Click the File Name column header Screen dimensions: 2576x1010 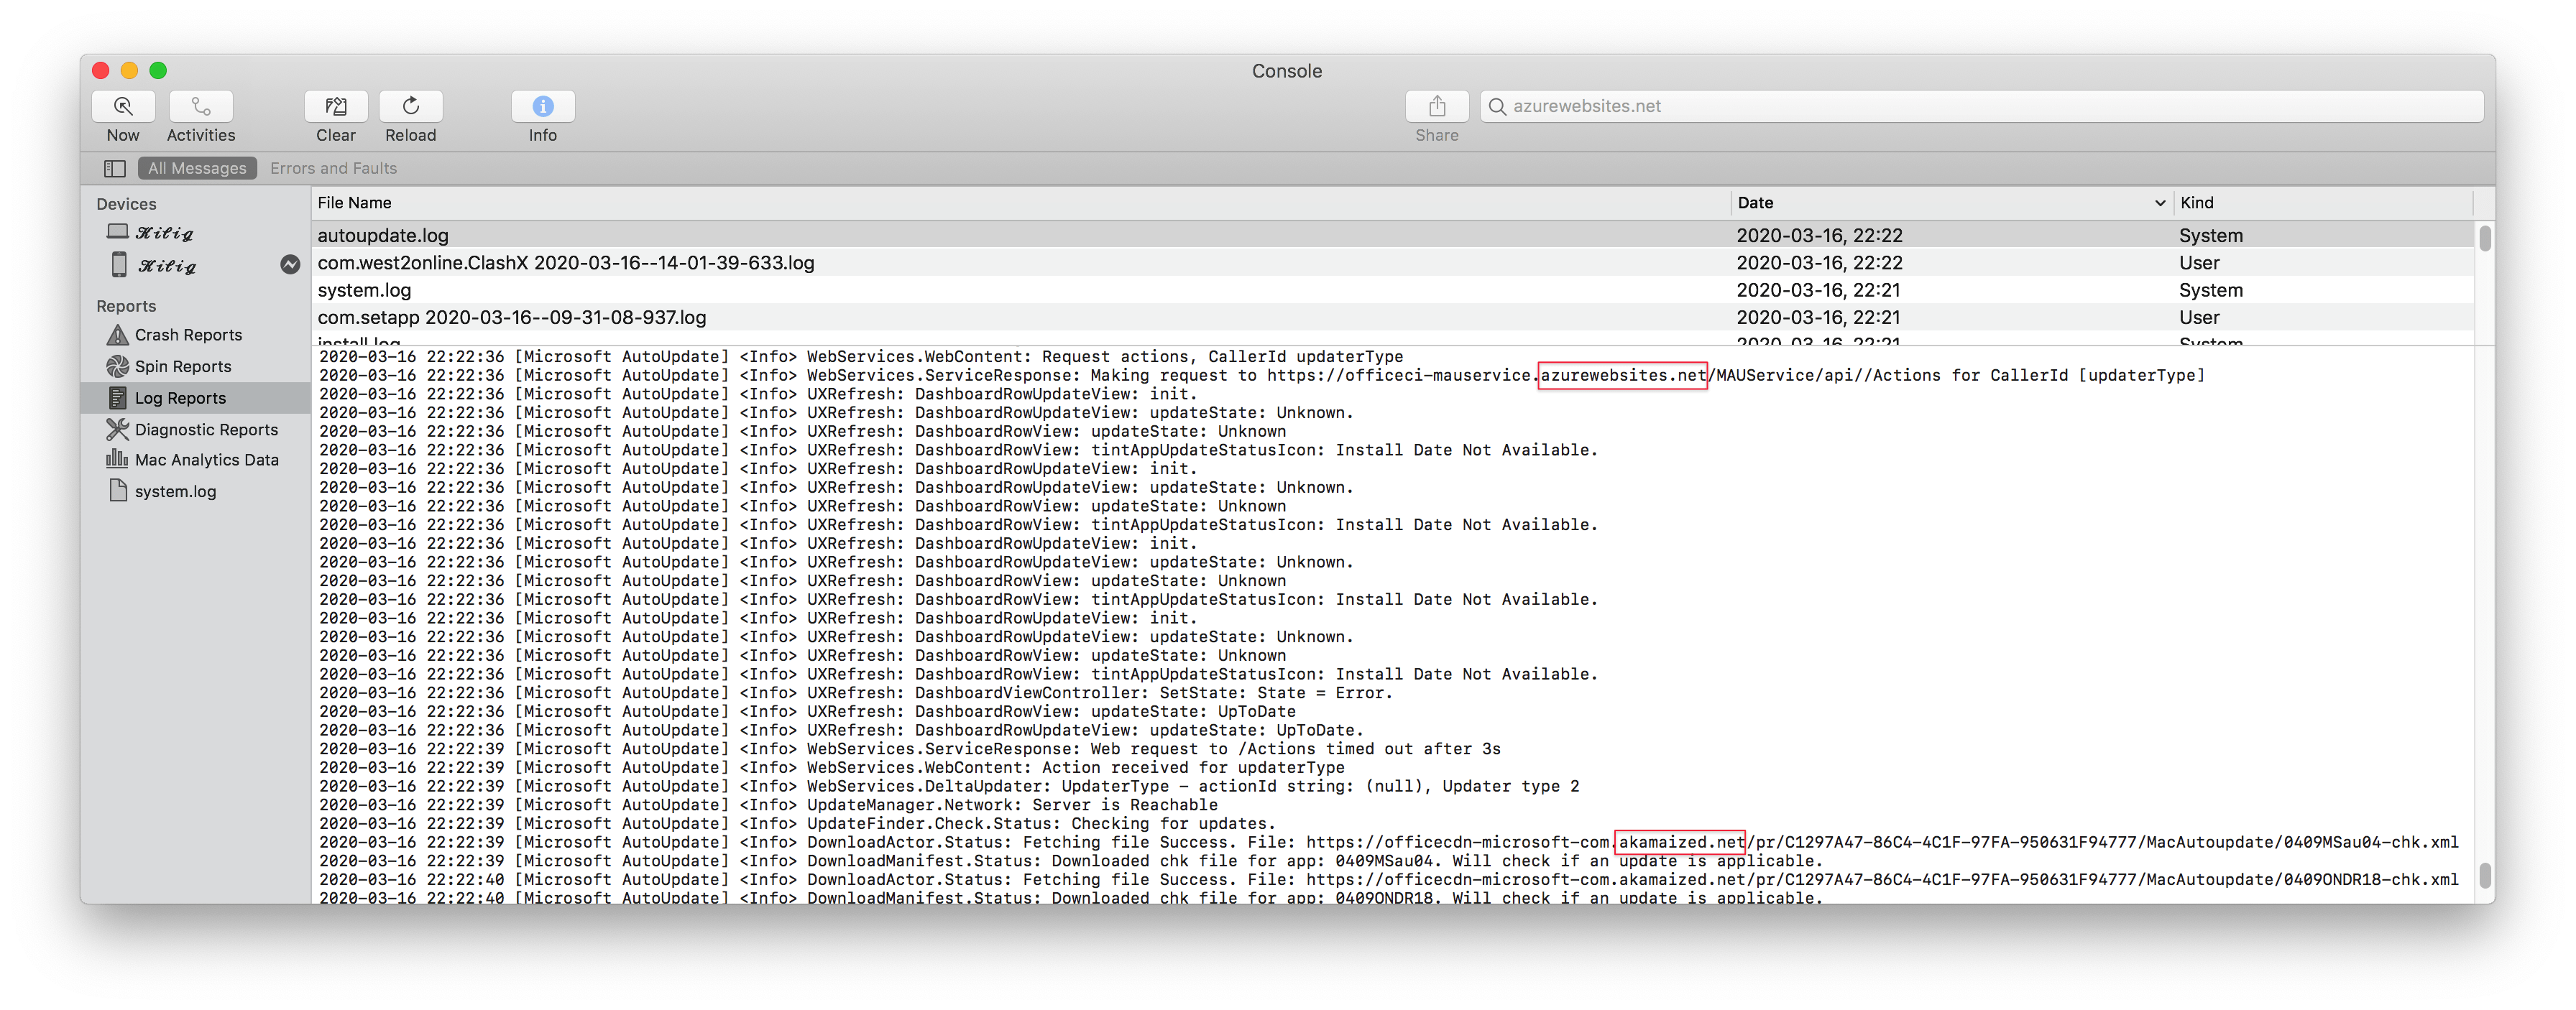(355, 203)
